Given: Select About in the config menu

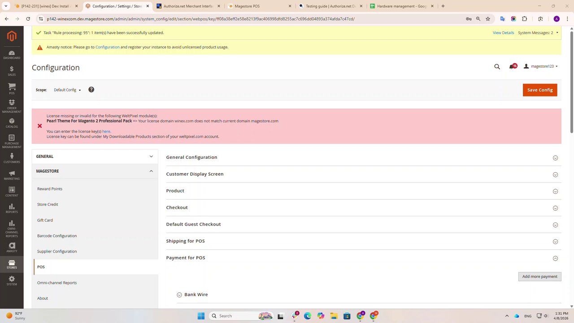Looking at the screenshot, I should click(43, 298).
